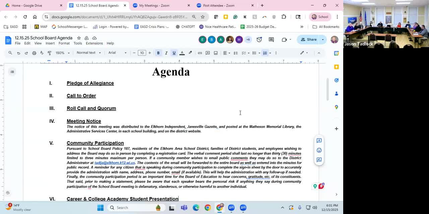The image size is (429, 214).
Task: Show more toolbar options
Action: (x=276, y=53)
